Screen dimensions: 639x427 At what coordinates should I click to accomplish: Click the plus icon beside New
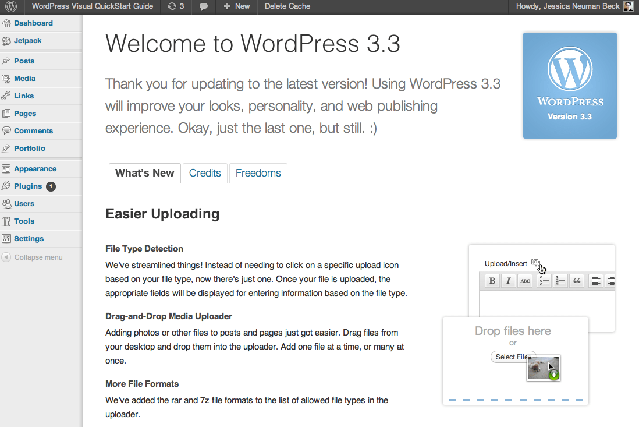[x=227, y=6]
